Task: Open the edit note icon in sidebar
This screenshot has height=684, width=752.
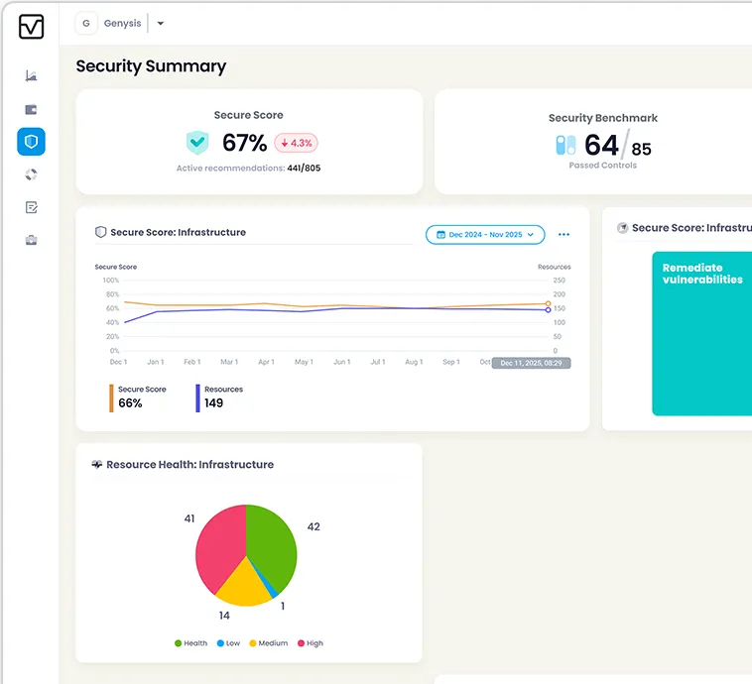Action: coord(32,207)
